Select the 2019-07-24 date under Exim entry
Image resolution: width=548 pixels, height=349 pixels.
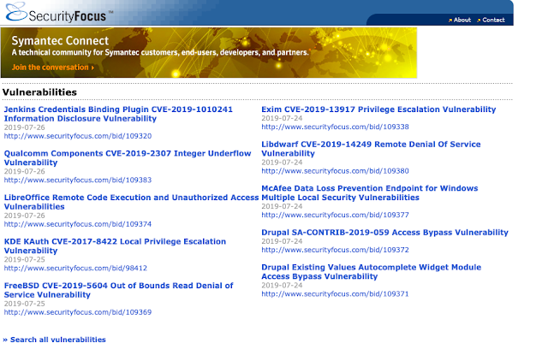(282, 118)
